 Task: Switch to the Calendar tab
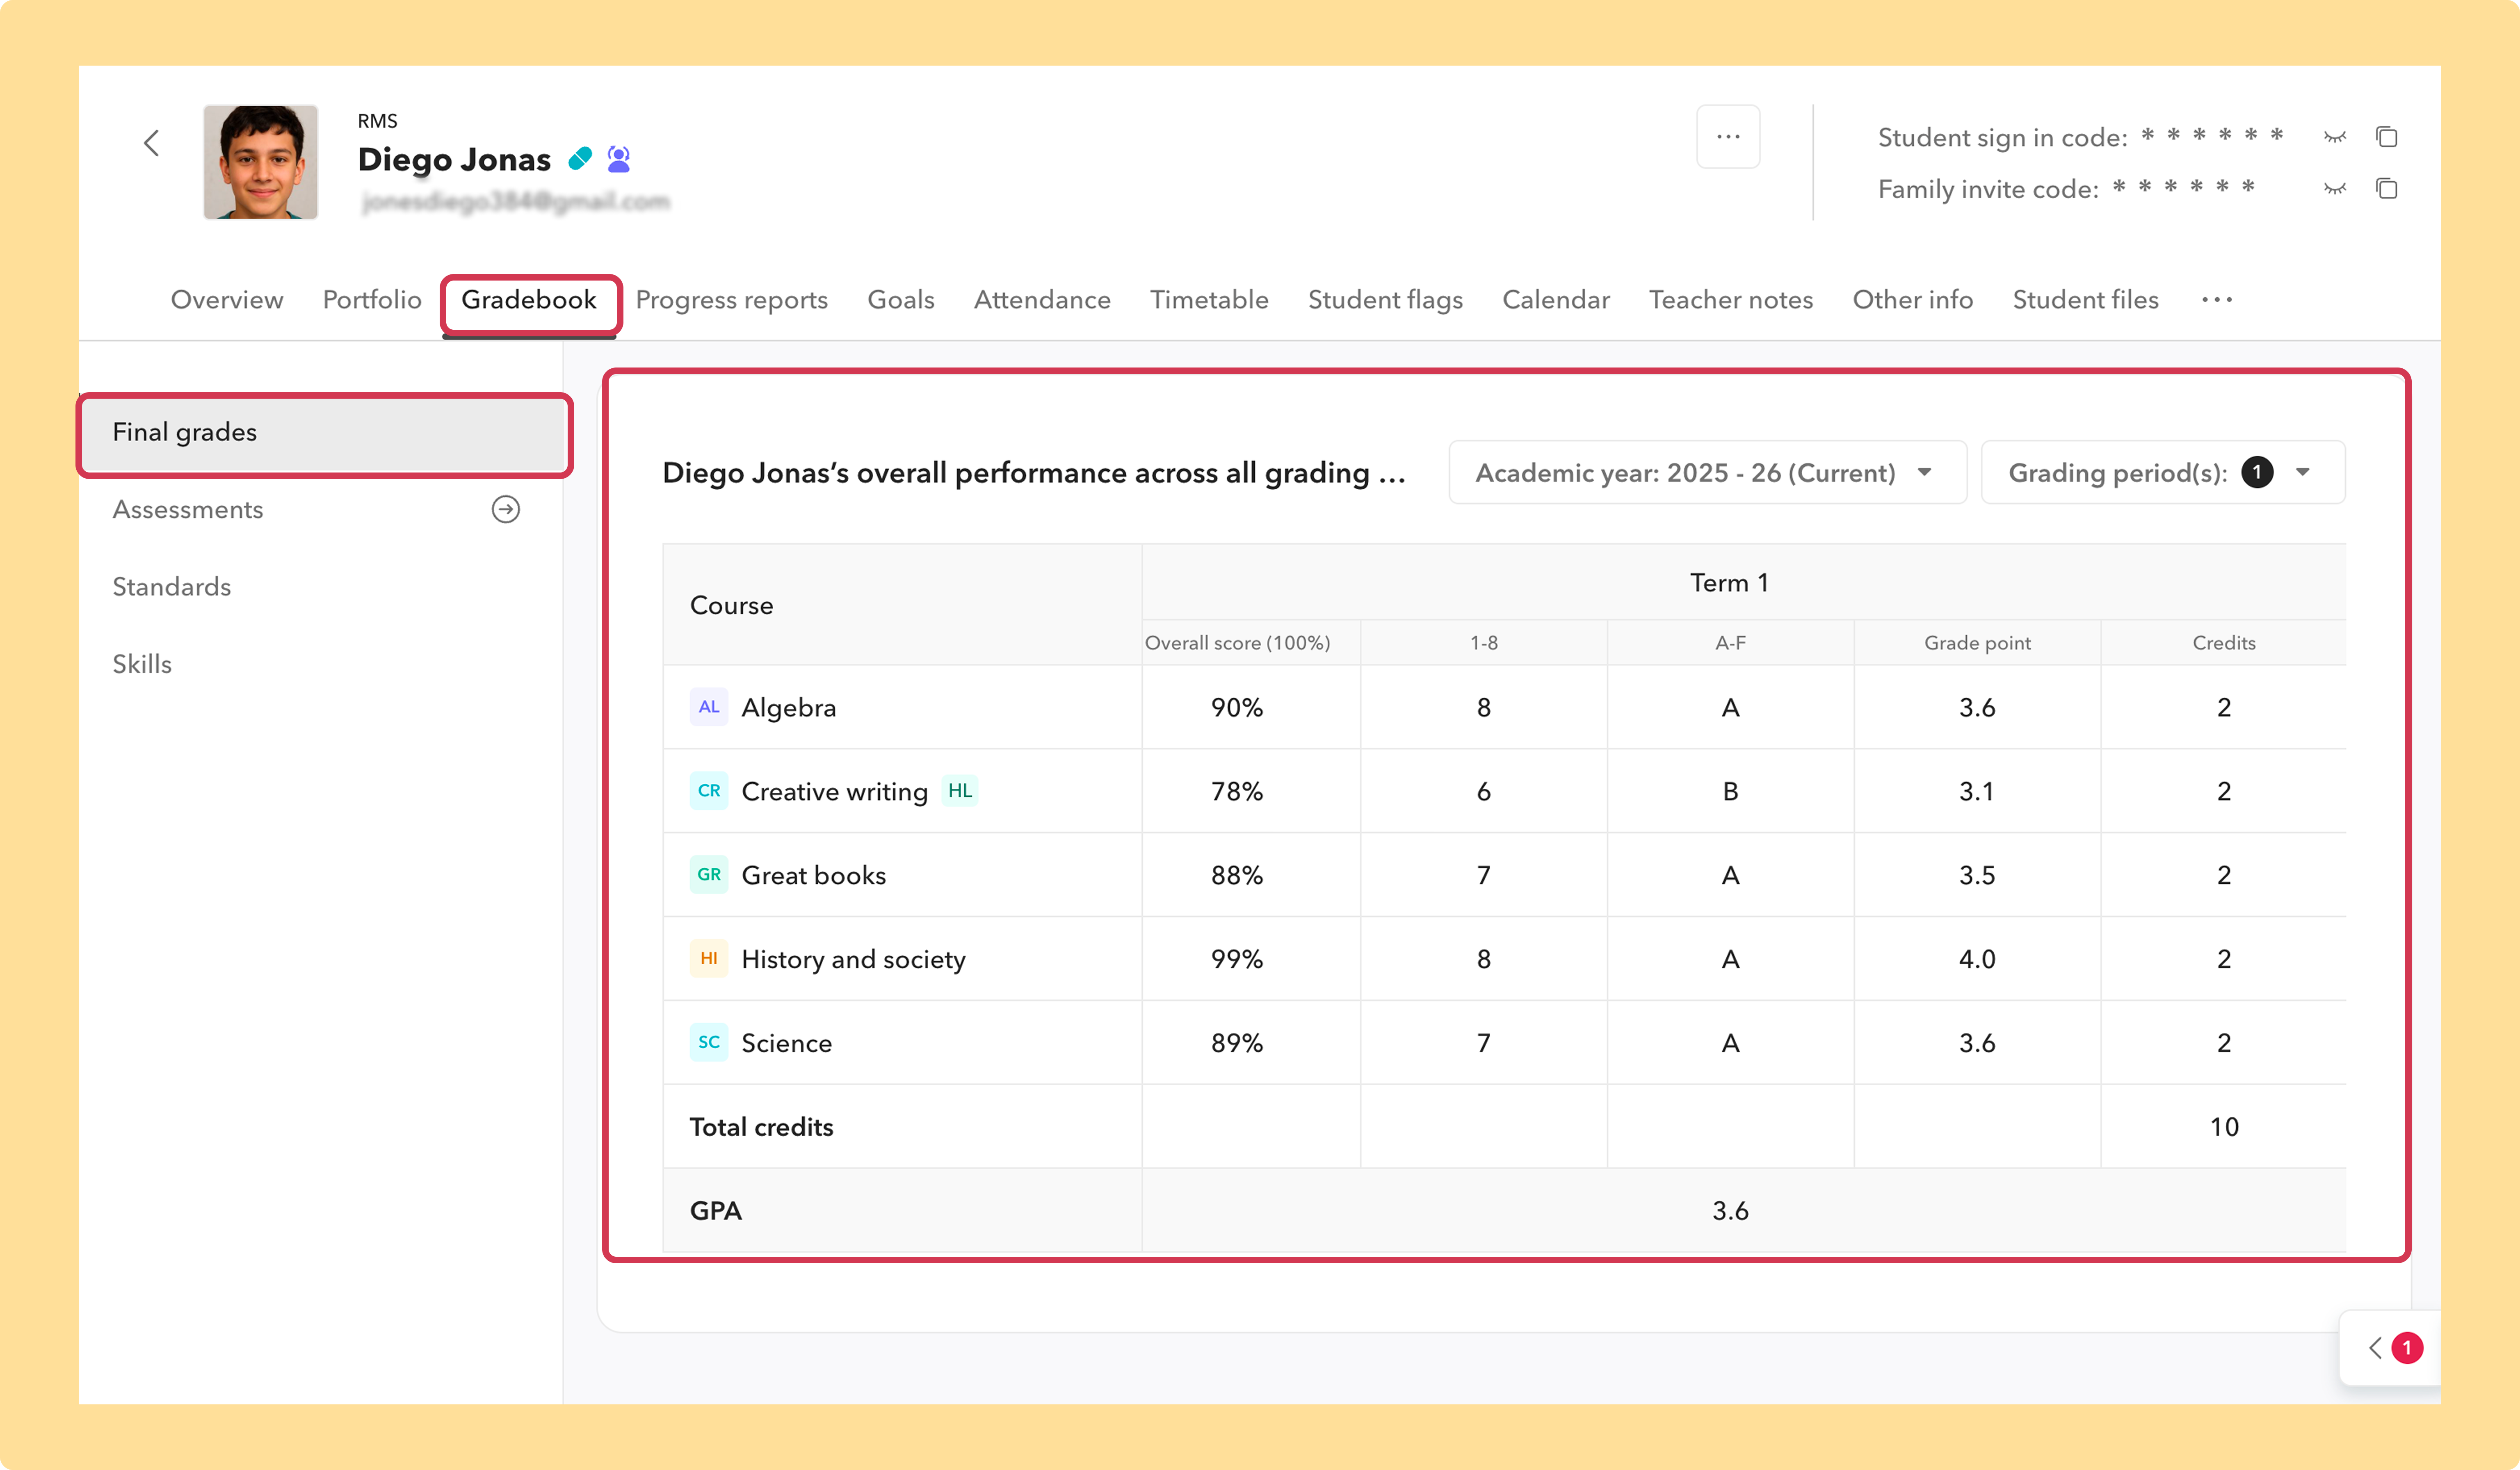coord(1556,300)
